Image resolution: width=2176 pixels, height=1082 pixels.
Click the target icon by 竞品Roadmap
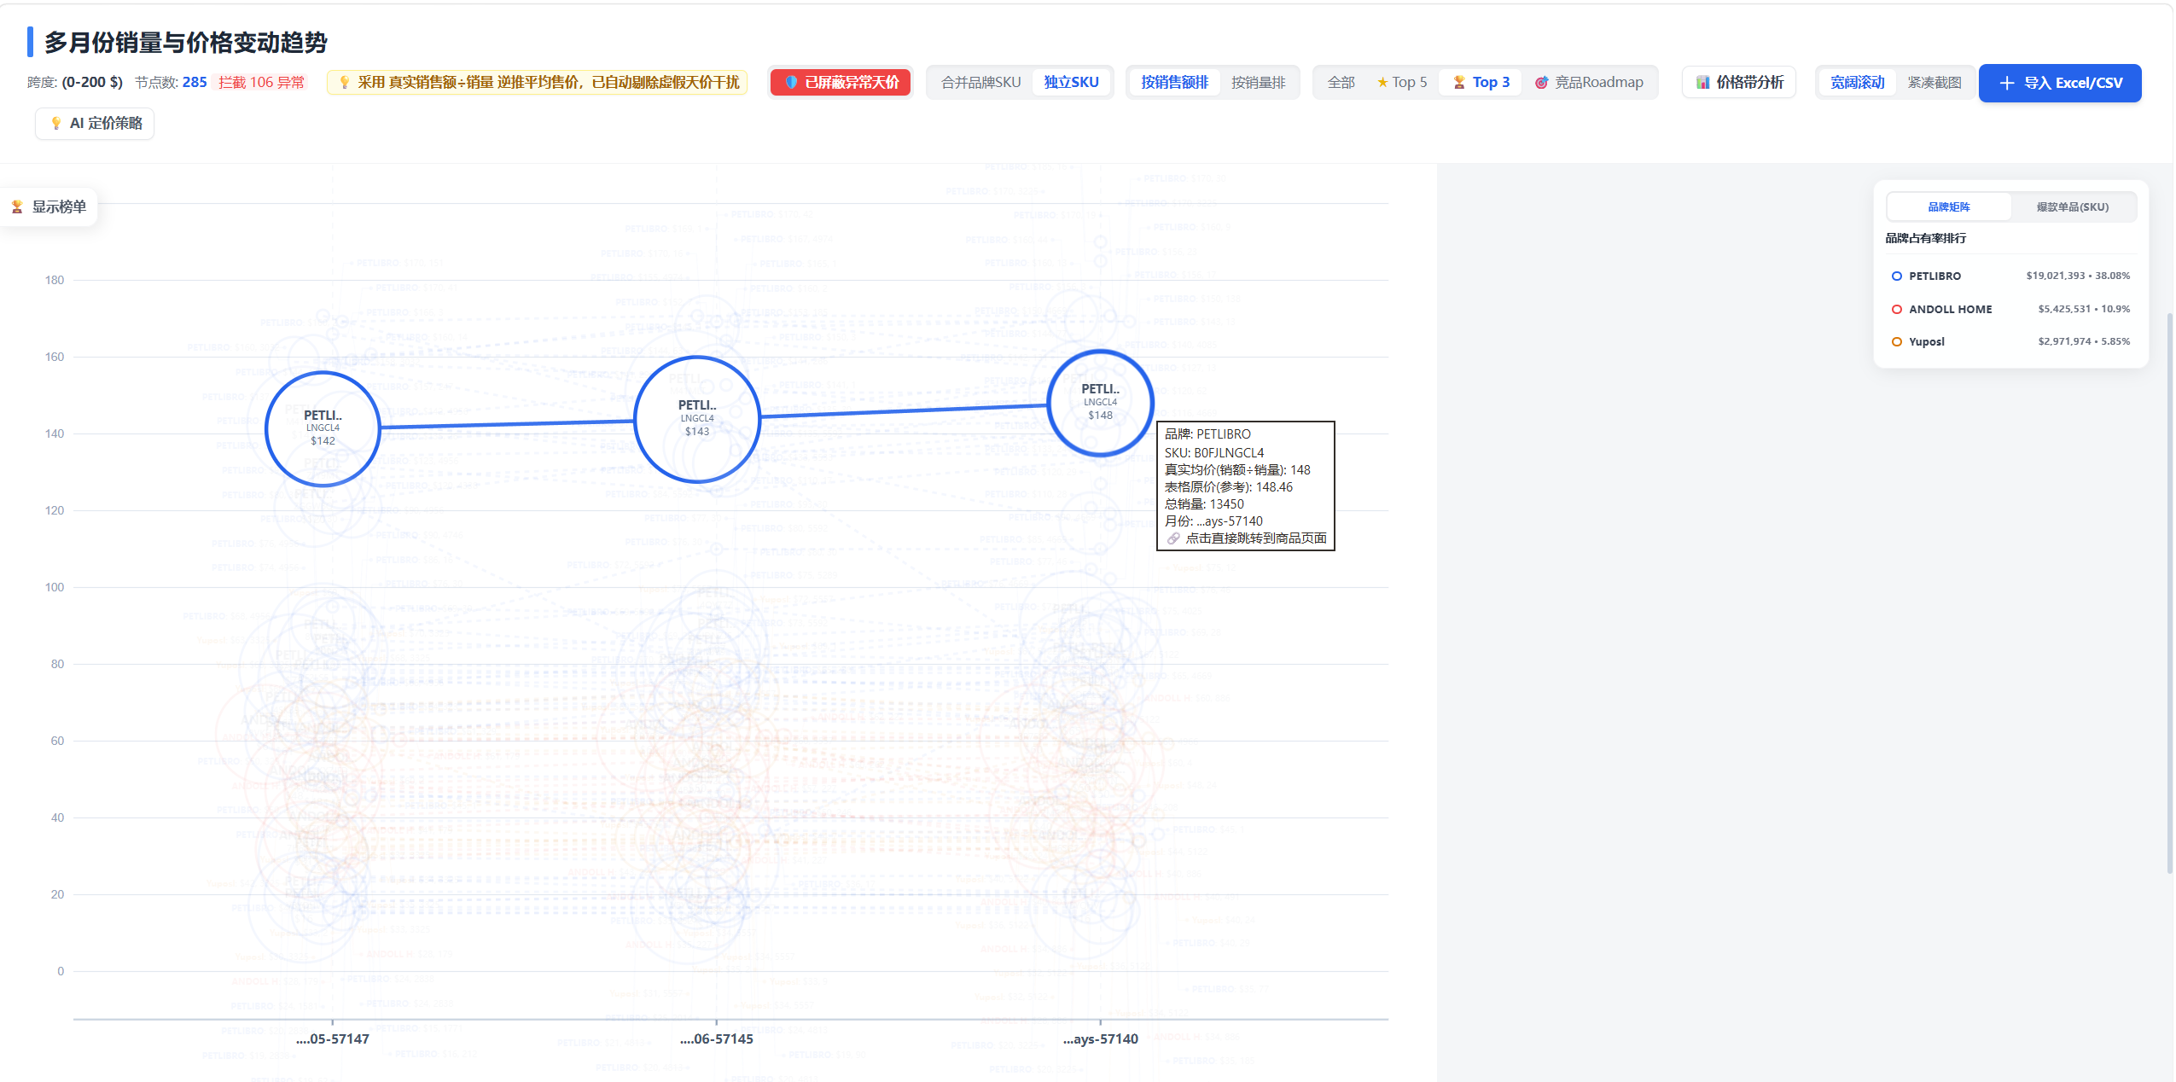point(1541,83)
